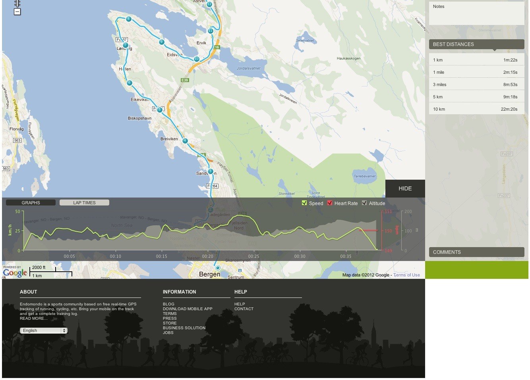Toggle the Altitude checkbox
The width and height of the screenshot is (530, 380).
[364, 203]
